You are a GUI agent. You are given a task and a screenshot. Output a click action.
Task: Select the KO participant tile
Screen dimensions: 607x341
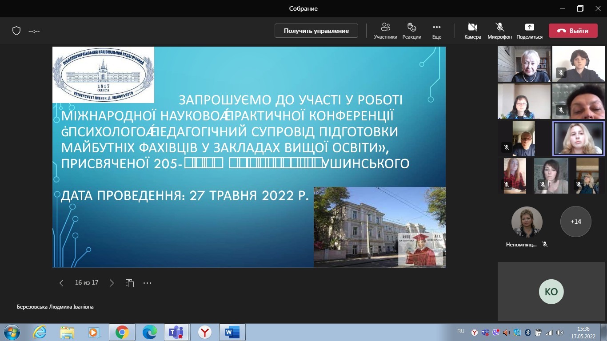(551, 291)
